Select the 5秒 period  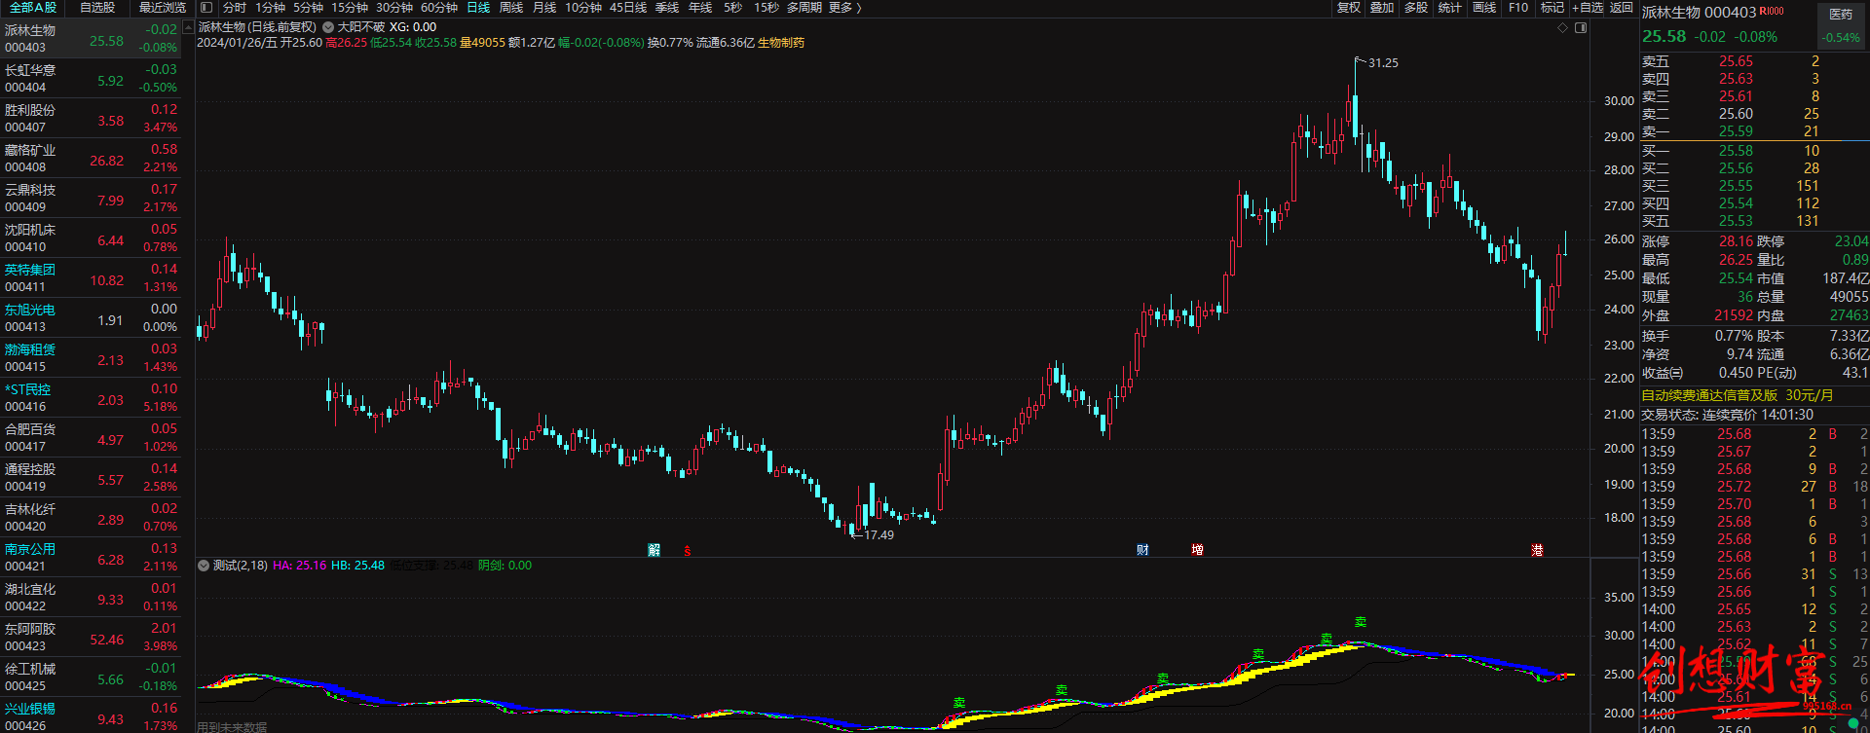[x=732, y=8]
